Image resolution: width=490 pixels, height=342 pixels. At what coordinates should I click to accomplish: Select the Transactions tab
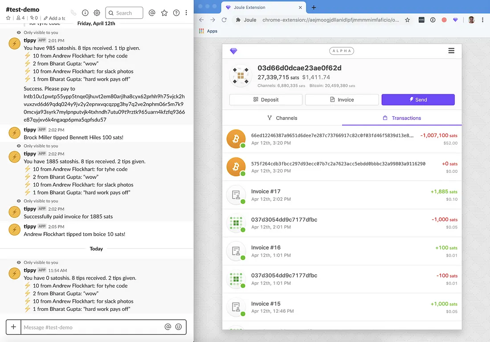(x=402, y=118)
